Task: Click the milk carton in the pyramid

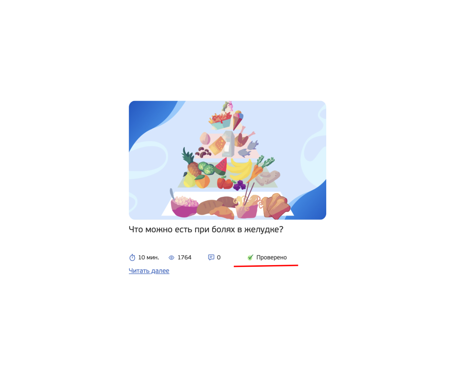Action: tap(229, 144)
